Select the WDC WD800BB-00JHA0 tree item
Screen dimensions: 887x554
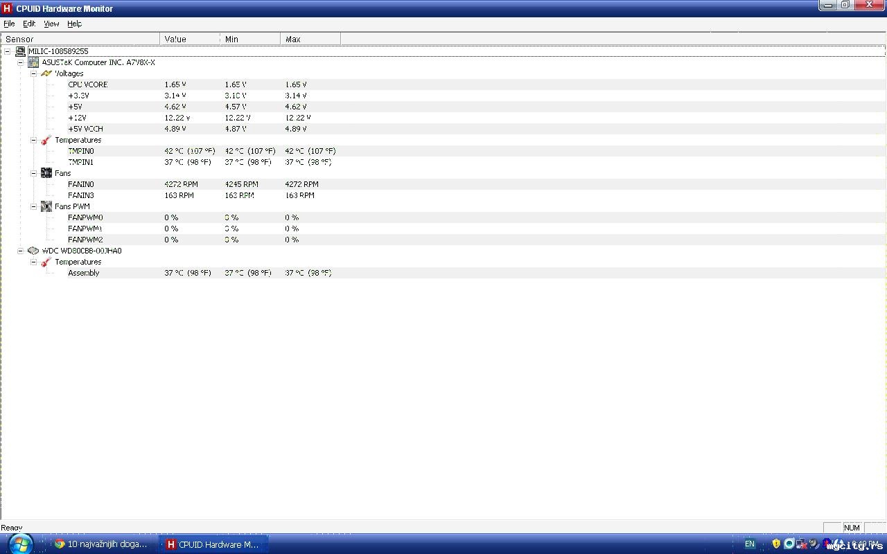[x=82, y=251]
